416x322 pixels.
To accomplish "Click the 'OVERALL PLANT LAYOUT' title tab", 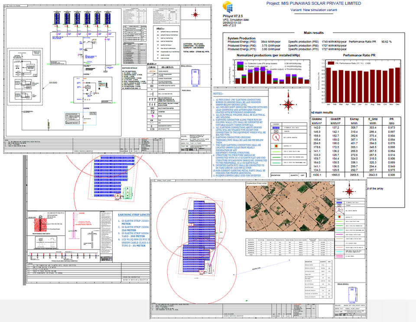I will click(x=164, y=180).
